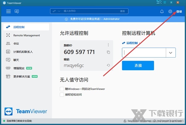This screenshot has height=125, width=186.
Task: Open 会议 in the sidebar
Action: pyautogui.click(x=26, y=43)
